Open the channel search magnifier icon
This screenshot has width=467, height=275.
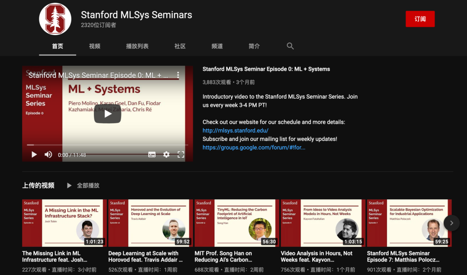pos(290,46)
